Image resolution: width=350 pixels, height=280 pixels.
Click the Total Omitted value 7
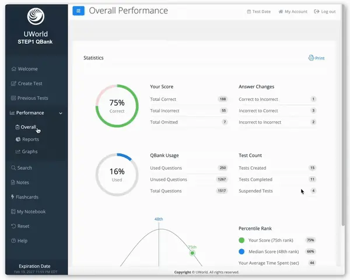[x=225, y=122]
